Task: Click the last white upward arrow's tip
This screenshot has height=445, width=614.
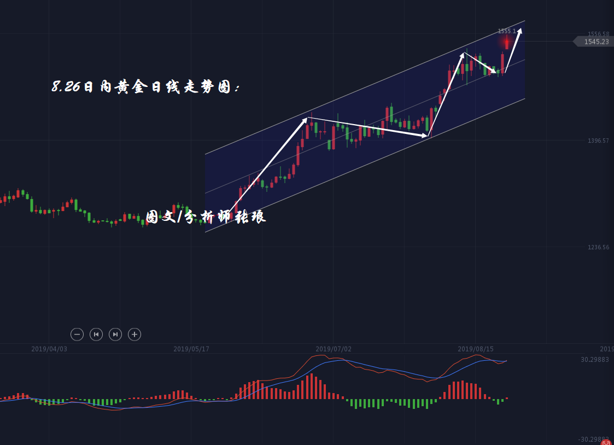Action: [521, 30]
